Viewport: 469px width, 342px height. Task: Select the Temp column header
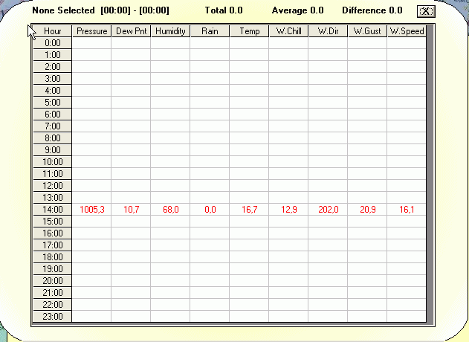pos(249,31)
